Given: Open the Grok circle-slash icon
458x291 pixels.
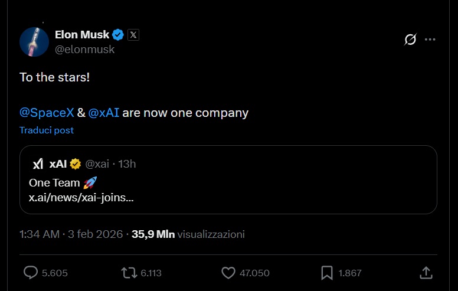Looking at the screenshot, I should pyautogui.click(x=410, y=40).
